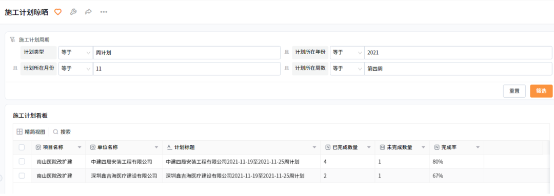Click the 计划所在月份 input field showing 11
This screenshot has width=554, height=196.
click(187, 69)
